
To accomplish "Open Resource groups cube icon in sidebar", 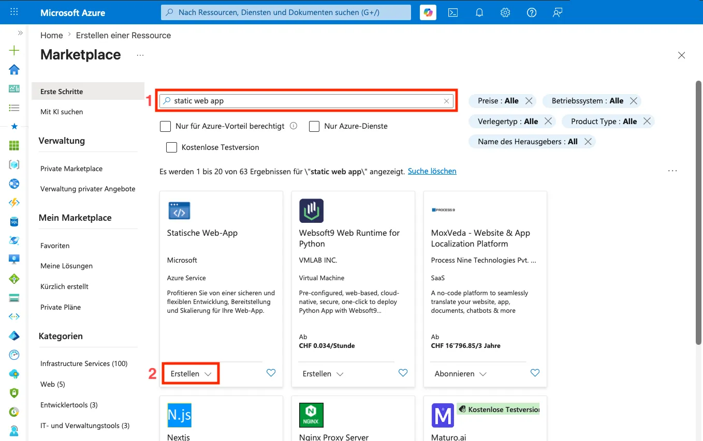I will (x=14, y=164).
